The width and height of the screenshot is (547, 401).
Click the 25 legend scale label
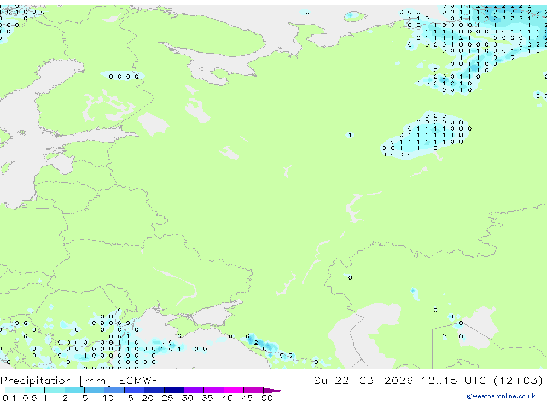pyautogui.click(x=167, y=398)
